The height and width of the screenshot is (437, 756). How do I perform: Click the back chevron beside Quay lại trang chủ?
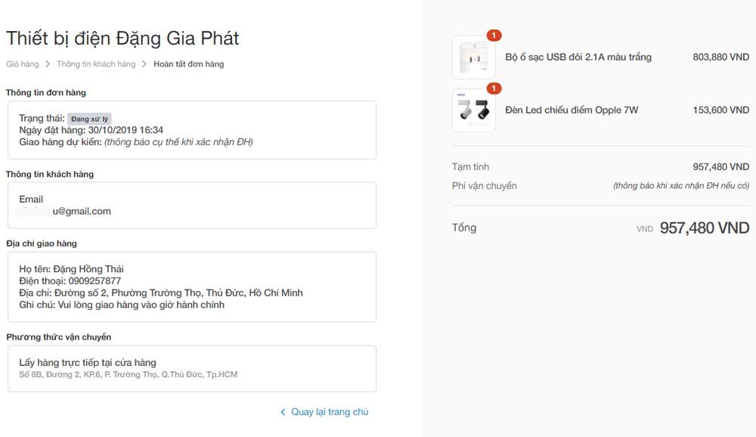(x=283, y=412)
